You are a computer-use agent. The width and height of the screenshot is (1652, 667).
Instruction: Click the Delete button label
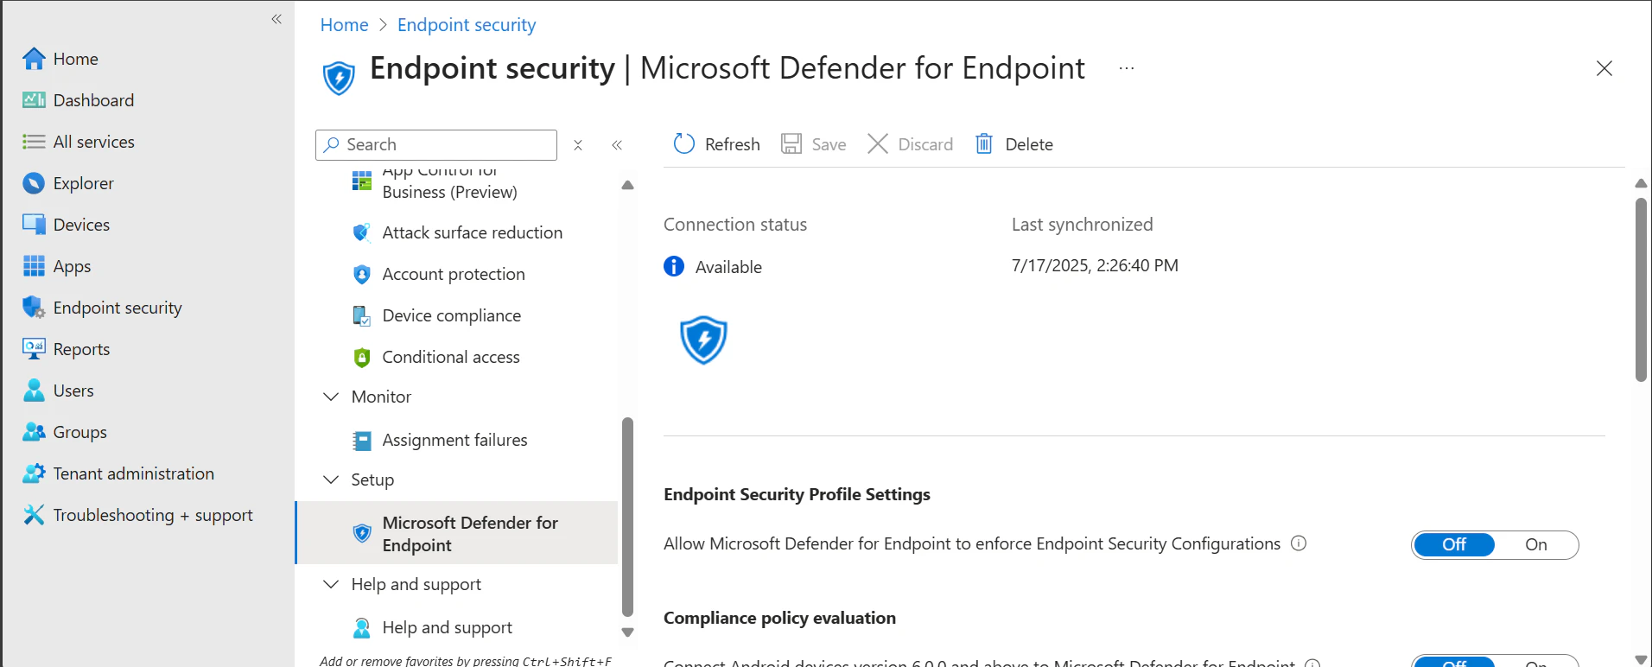tap(1029, 144)
